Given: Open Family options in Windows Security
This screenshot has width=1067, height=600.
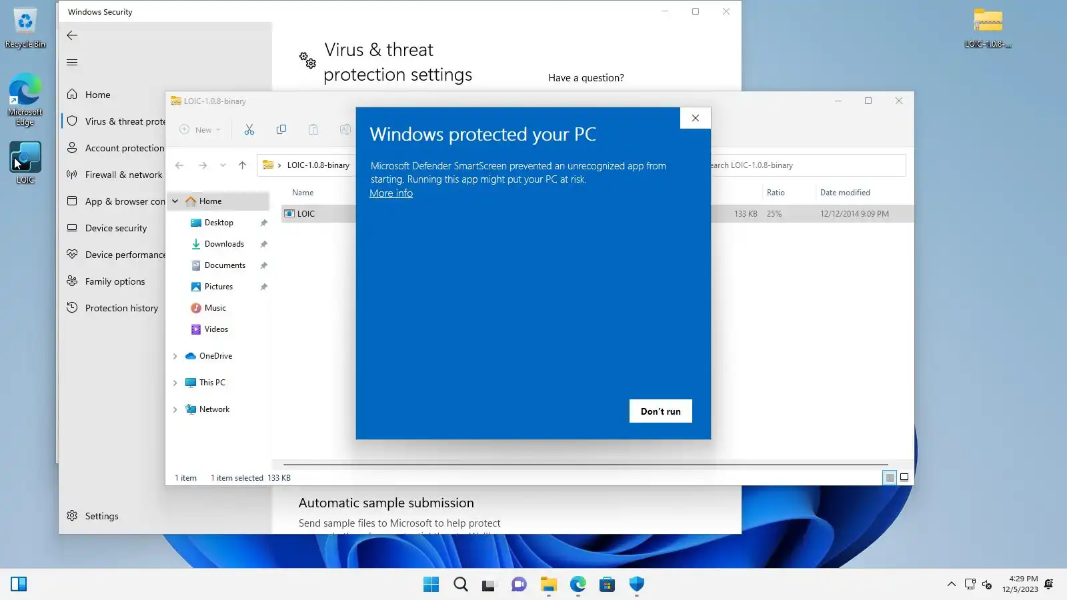Looking at the screenshot, I should point(113,281).
